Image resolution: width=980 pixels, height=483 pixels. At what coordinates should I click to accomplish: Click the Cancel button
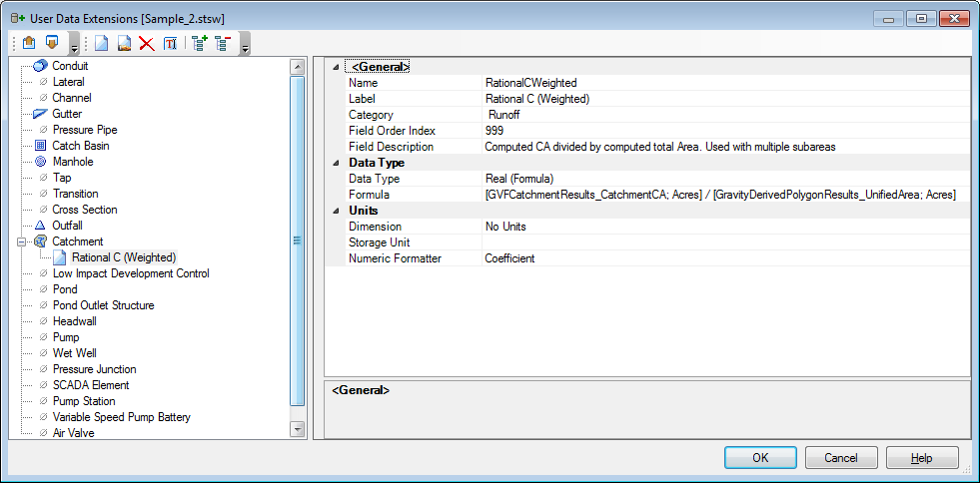[x=841, y=457]
